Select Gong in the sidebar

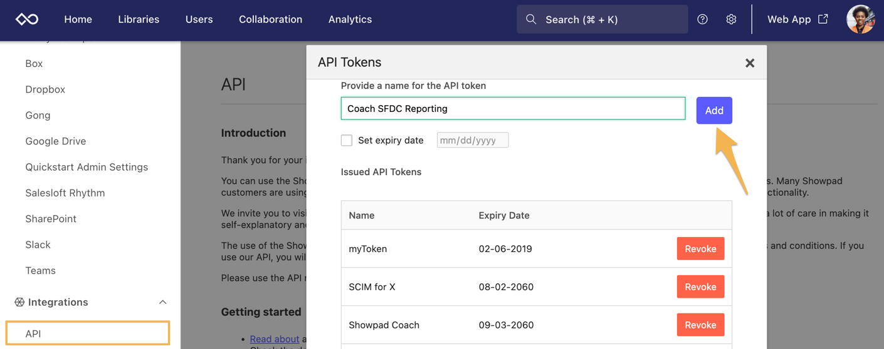coord(38,115)
